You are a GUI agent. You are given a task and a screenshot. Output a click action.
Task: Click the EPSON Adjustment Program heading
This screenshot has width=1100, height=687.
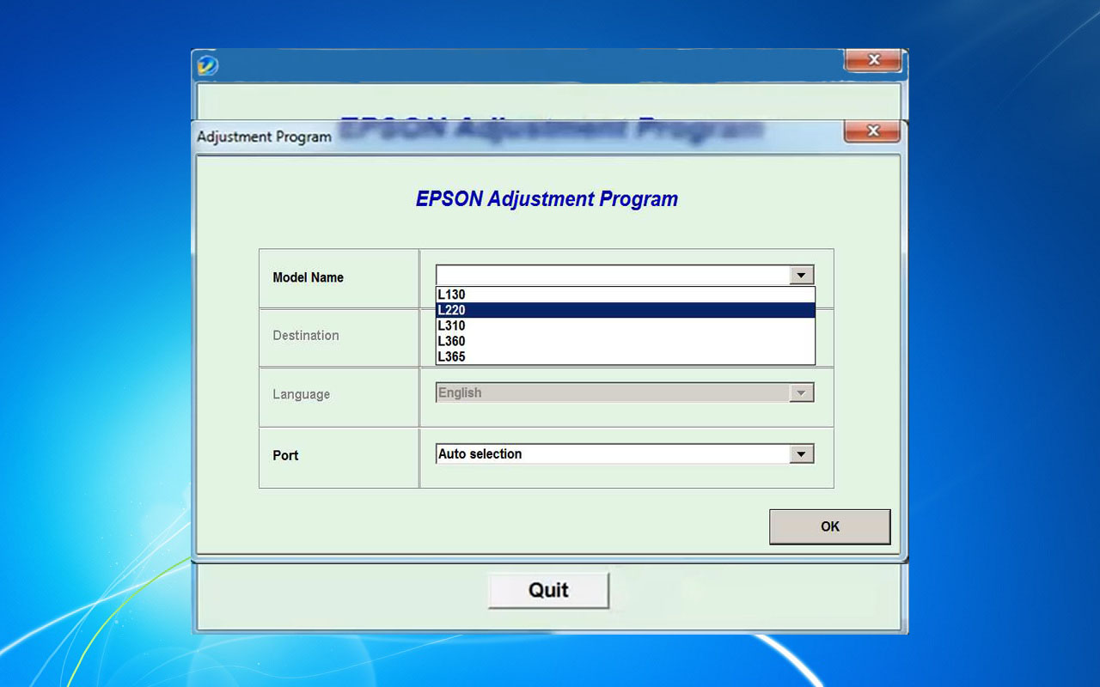coord(547,199)
